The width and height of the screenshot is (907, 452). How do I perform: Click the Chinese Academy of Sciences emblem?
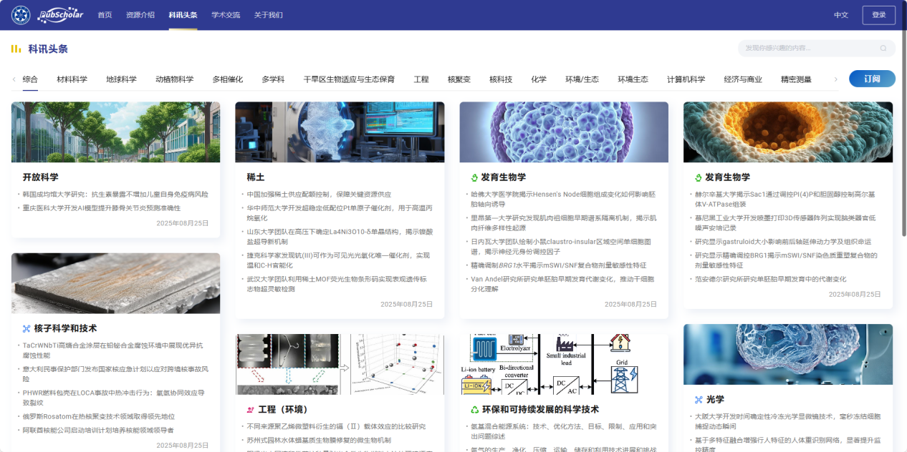(x=21, y=15)
